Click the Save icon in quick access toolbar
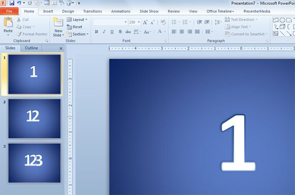This screenshot has height=195, width=295. tap(12, 3)
